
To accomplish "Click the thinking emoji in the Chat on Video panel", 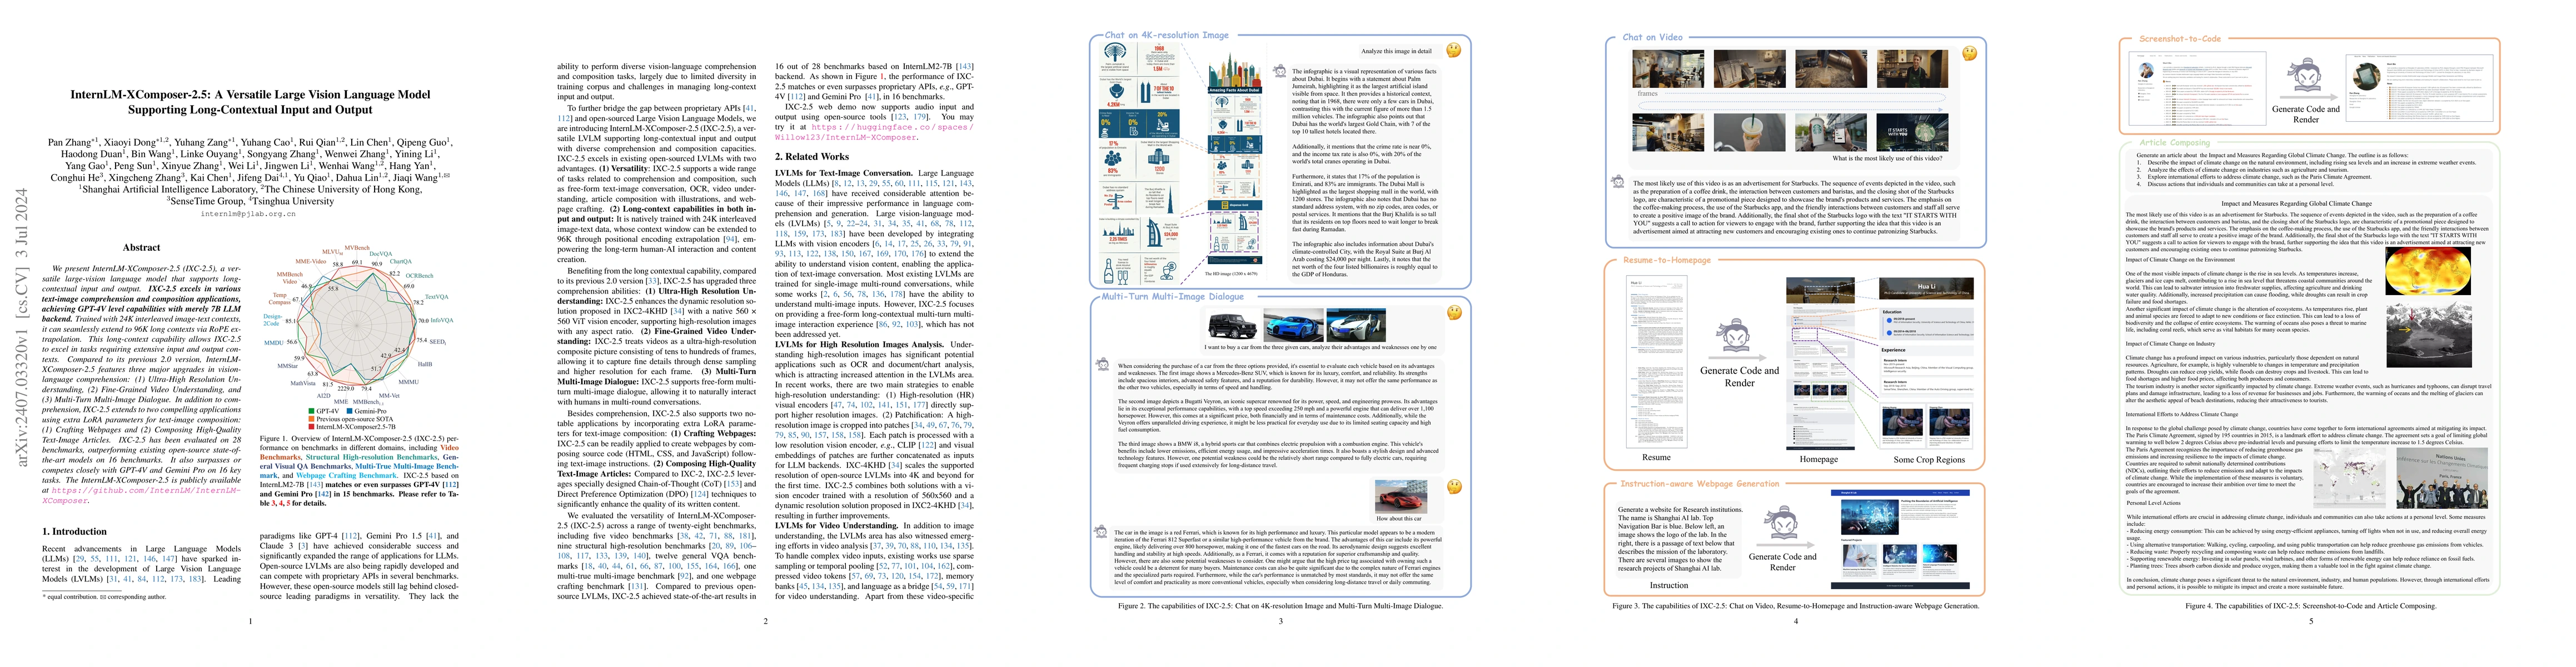I will click(x=1969, y=53).
